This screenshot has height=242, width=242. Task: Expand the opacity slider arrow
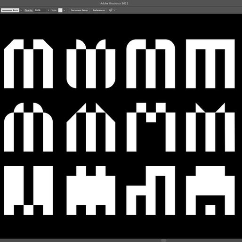(48, 10)
